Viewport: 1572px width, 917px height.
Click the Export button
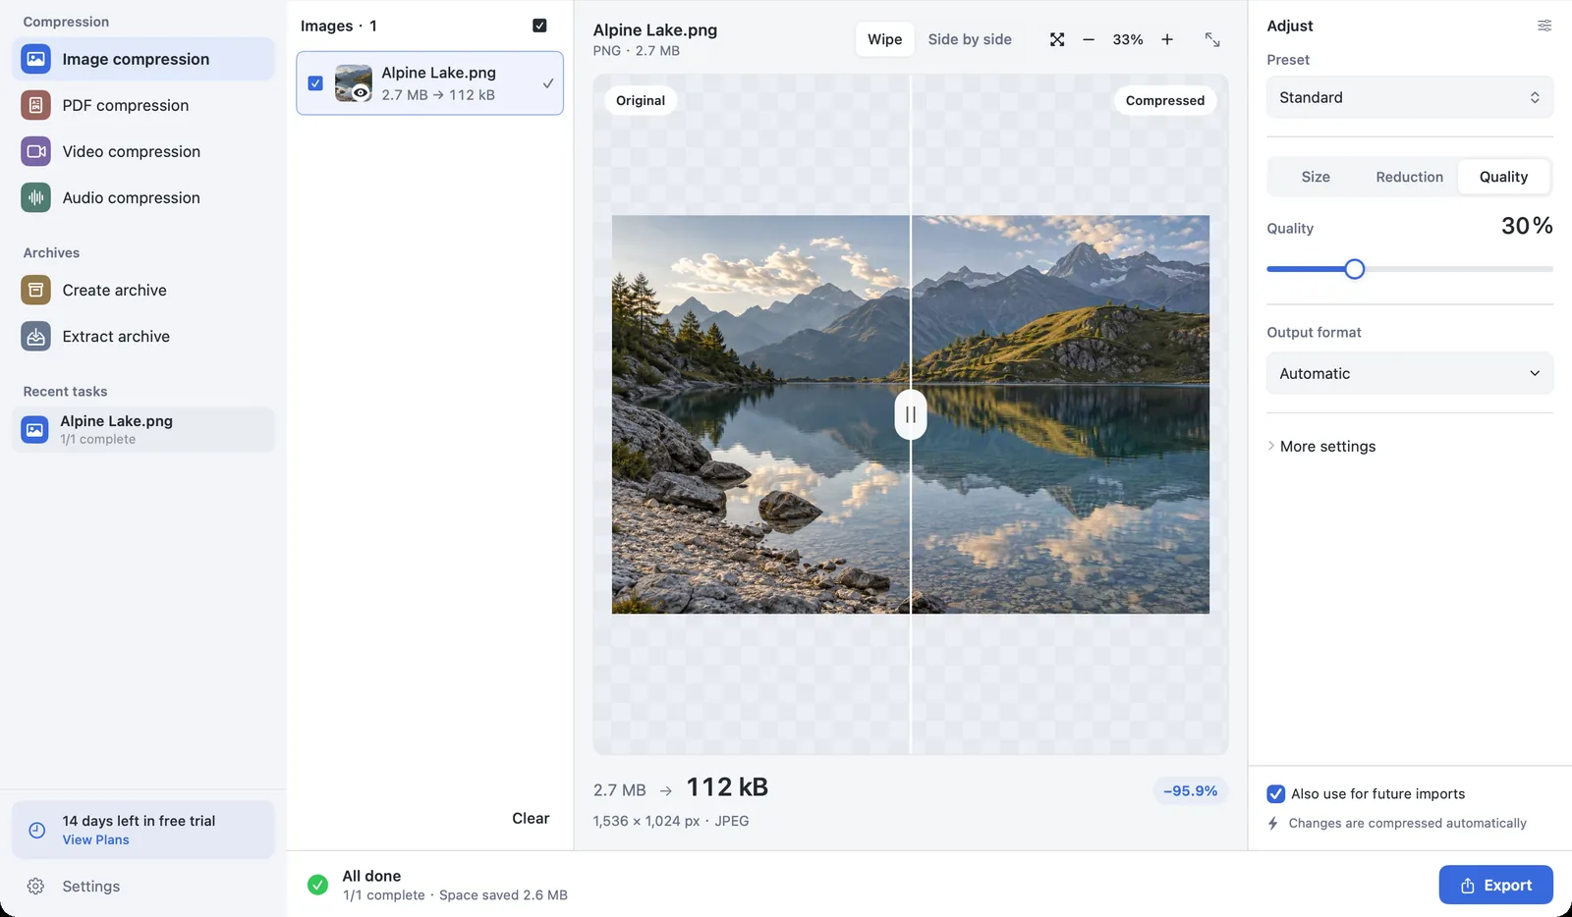click(1495, 885)
